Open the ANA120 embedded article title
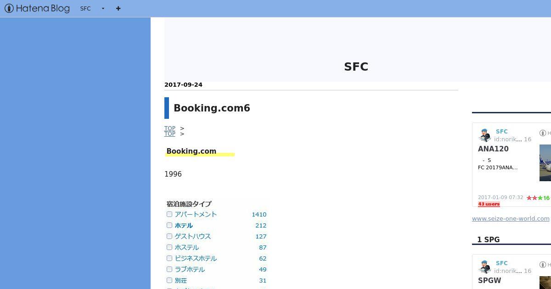 tap(493, 149)
